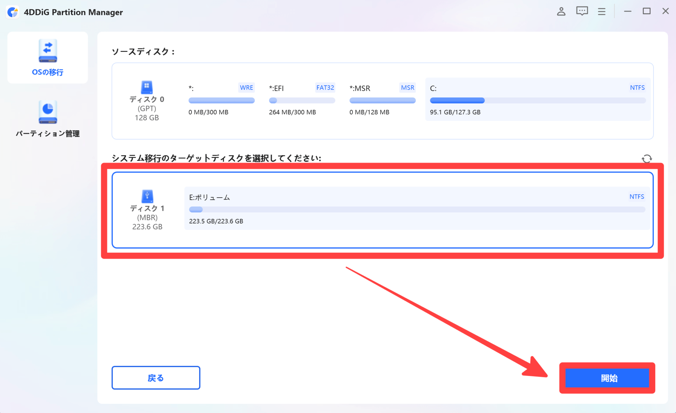Open the user account icon
676x413 pixels.
pos(561,11)
